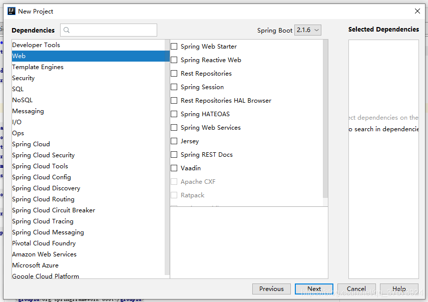Select Spring Cloud Discovery category

click(89, 188)
